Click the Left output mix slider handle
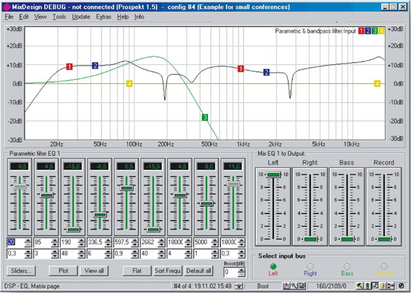 point(274,174)
